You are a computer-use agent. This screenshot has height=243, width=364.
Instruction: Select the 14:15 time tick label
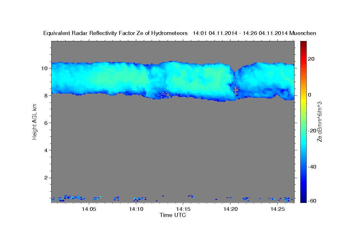[x=183, y=209]
